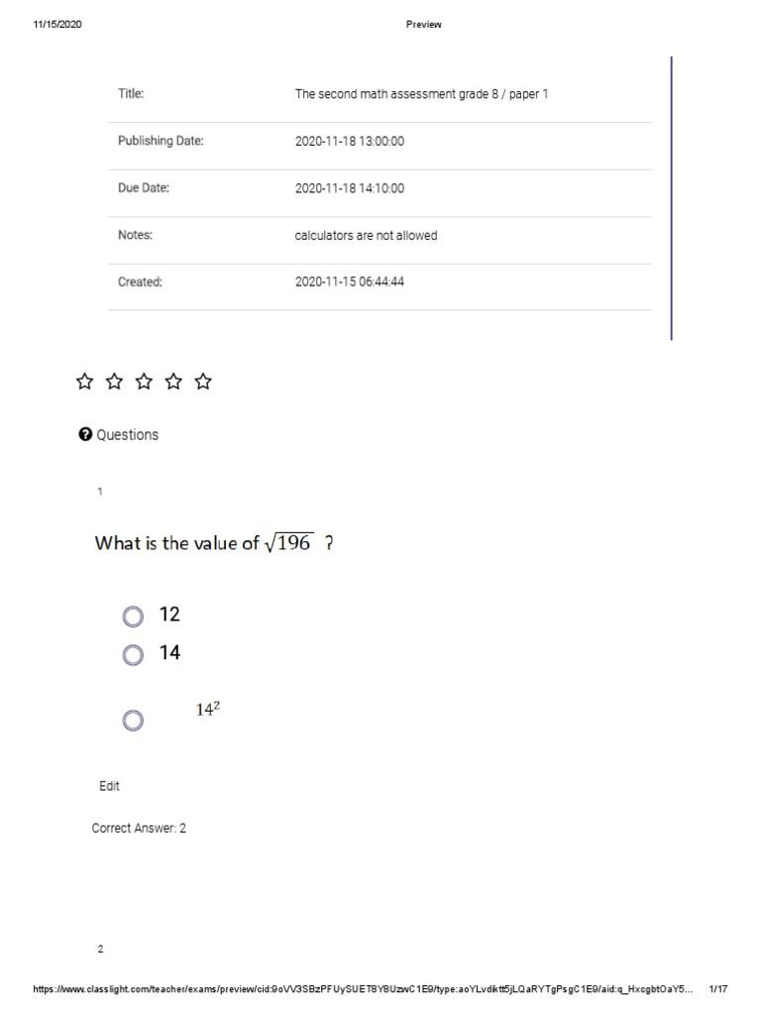Click the Questions section heading
Image resolution: width=761 pixels, height=1015 pixels.
(127, 435)
